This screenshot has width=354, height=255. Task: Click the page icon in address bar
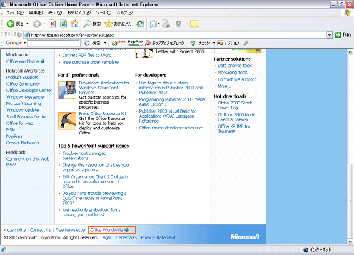tap(27, 35)
